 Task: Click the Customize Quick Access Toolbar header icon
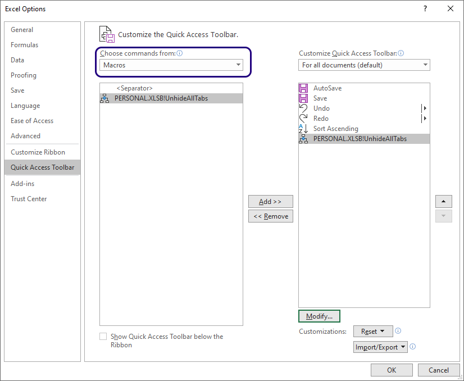(x=107, y=34)
